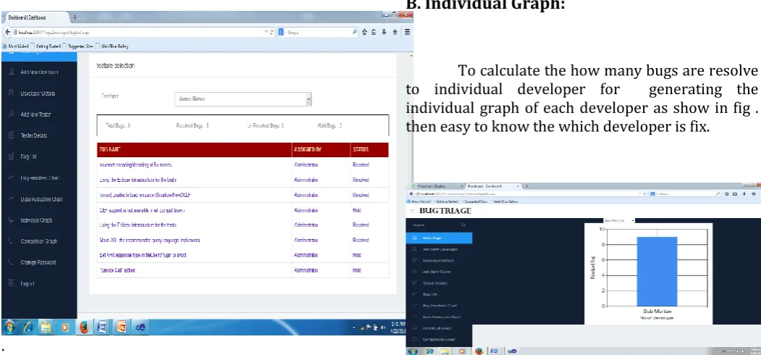Open downloads arrow in left browser toolbar
The image size is (761, 355).
[384, 32]
